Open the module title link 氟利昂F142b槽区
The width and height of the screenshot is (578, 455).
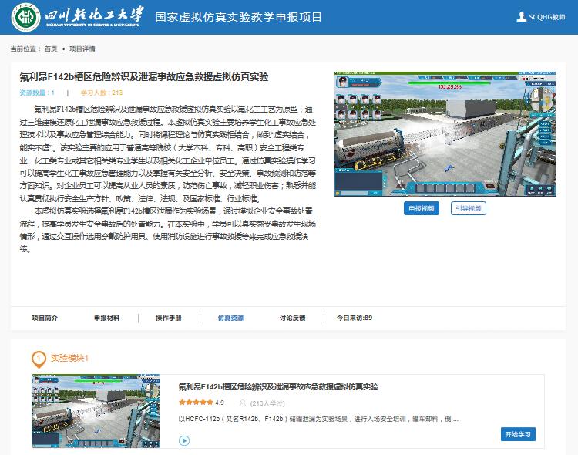[x=278, y=386]
